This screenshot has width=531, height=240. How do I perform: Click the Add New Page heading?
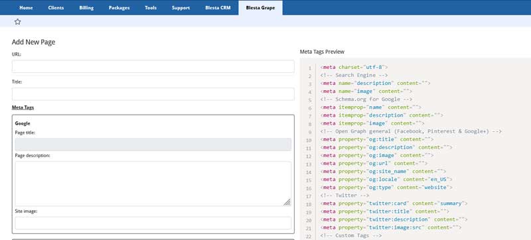coord(34,42)
